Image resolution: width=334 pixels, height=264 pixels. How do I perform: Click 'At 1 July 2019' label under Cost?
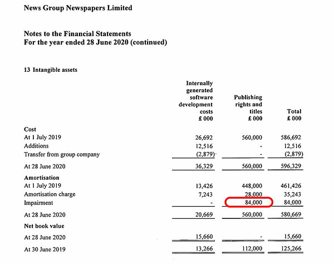[x=42, y=137]
